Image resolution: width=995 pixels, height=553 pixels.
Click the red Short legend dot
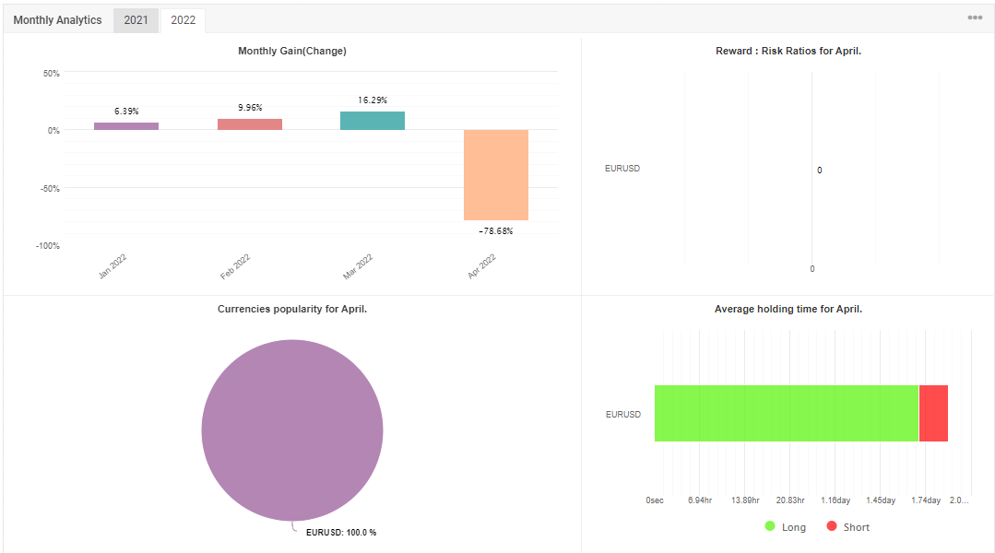pos(831,525)
